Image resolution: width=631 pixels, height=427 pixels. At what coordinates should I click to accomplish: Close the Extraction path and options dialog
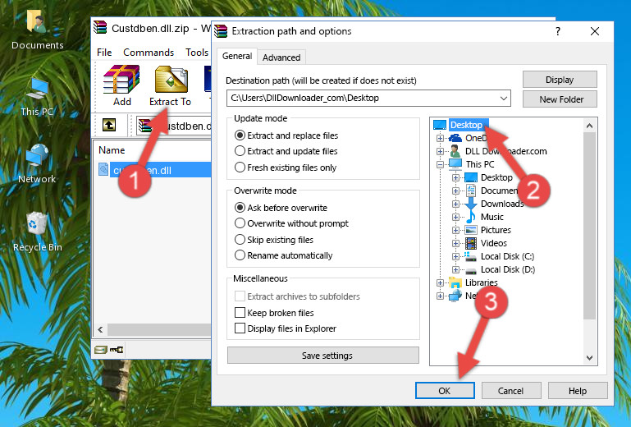click(595, 31)
